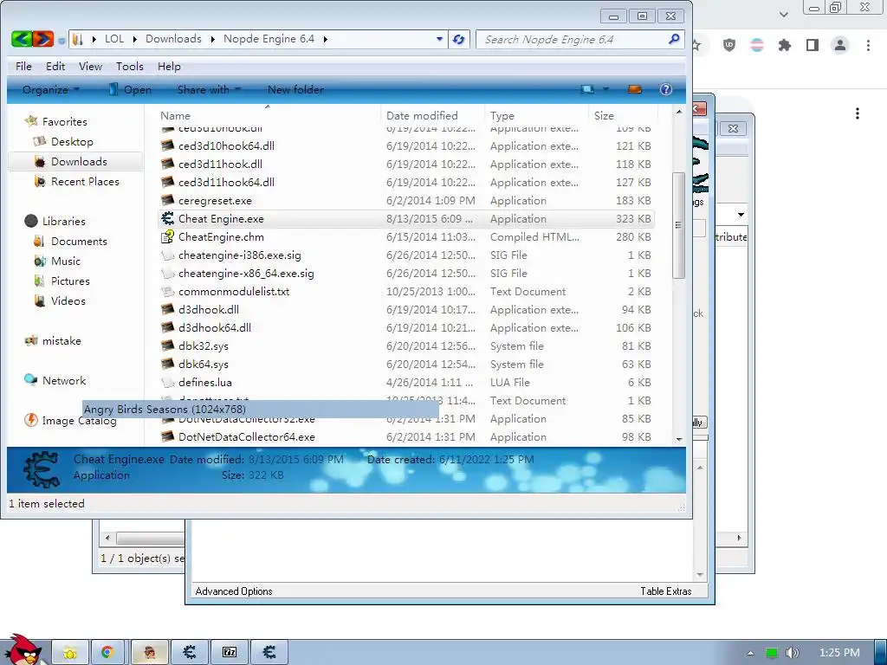Click the Favorites star icon in sidebar
This screenshot has height=665, width=887.
click(32, 121)
